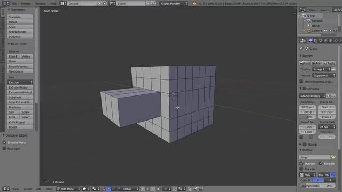The width and height of the screenshot is (342, 192).
Task: Open the Cycles Render engine dropdown
Action: point(174,4)
